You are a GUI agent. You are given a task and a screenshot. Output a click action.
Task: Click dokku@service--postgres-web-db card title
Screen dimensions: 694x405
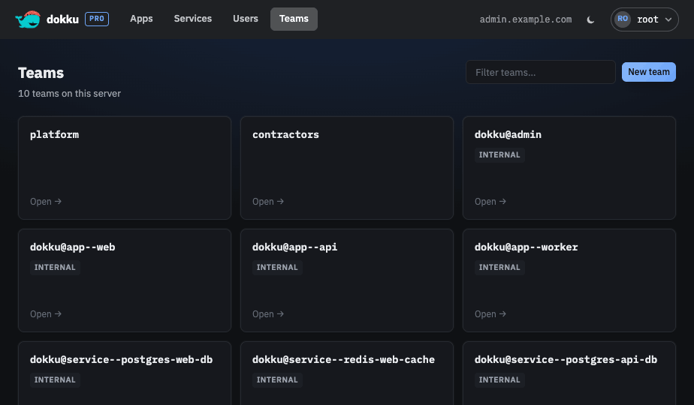pos(121,359)
